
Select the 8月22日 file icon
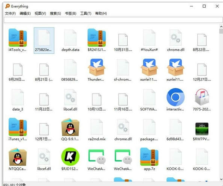(x=202, y=40)
